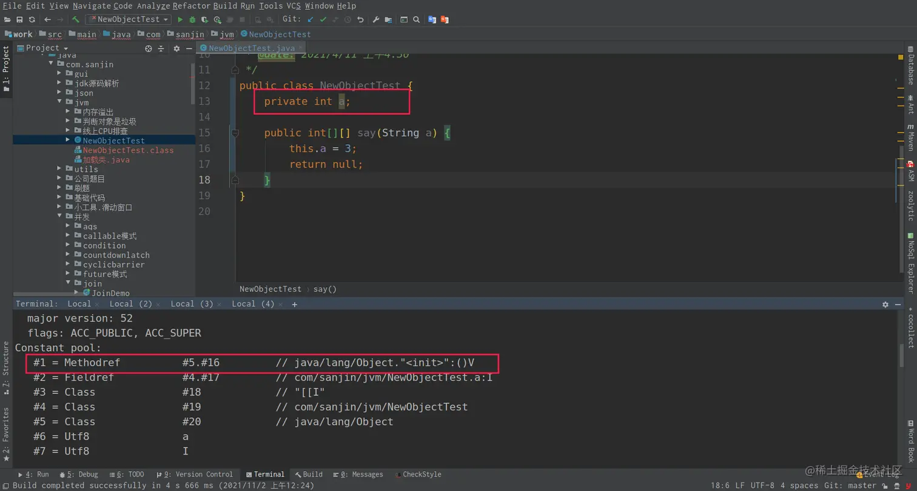Collapse the com.sanjin package node
The image size is (917, 491).
(x=52, y=64)
